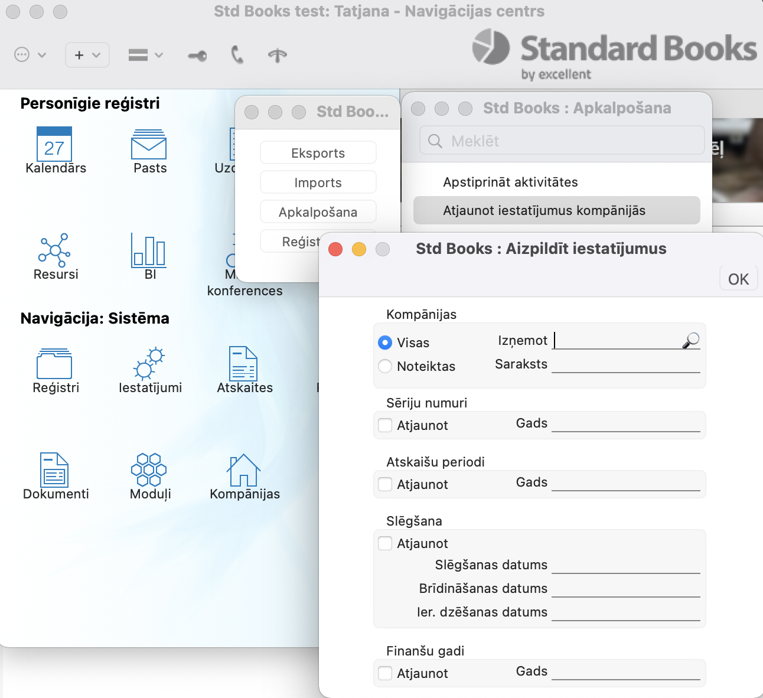Click the Slēgšanas datums input field
Image resolution: width=763 pixels, height=698 pixels.
pyautogui.click(x=625, y=565)
